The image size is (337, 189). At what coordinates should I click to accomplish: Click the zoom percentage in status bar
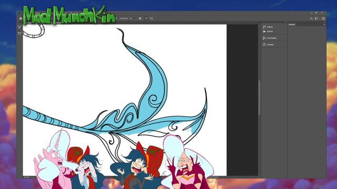(27, 177)
